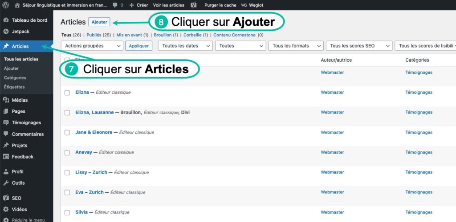Open Jetpack from the sidebar
The image size is (456, 222).
[20, 32]
